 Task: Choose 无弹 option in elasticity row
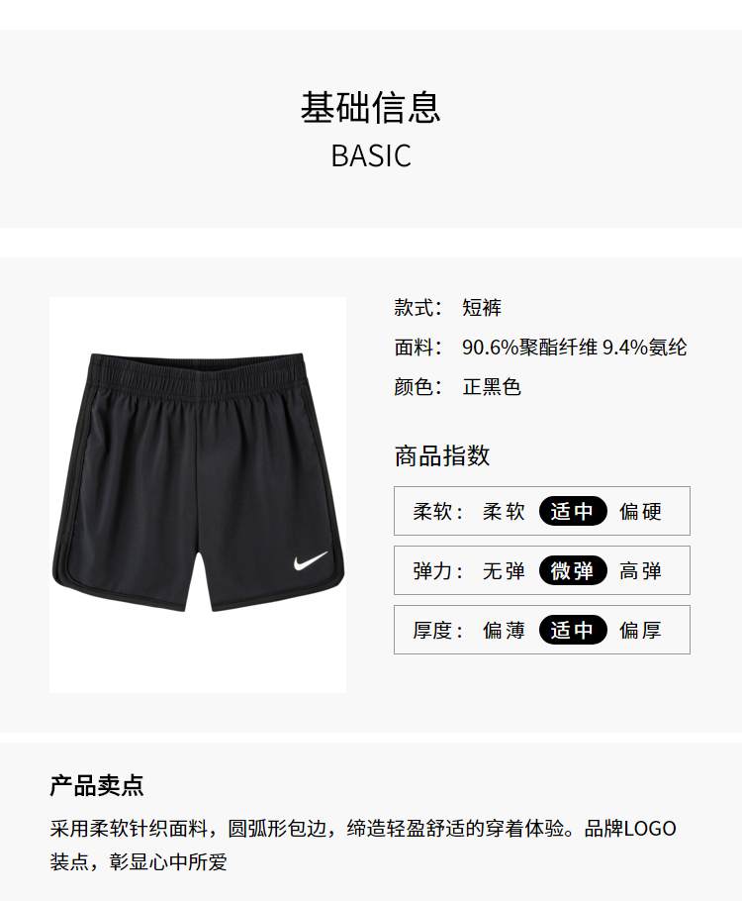[504, 571]
